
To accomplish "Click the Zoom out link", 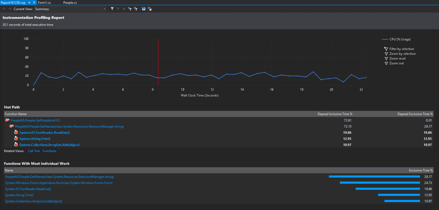I will [396, 63].
